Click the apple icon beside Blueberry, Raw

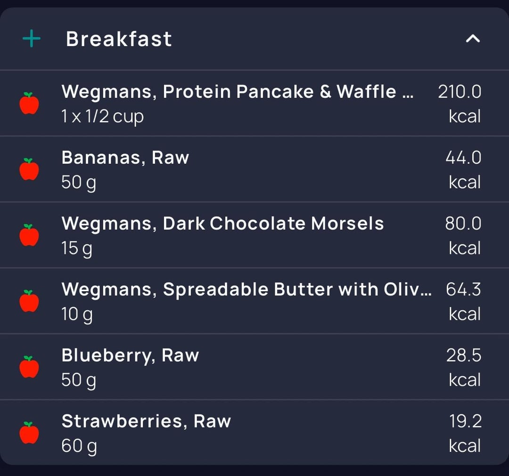[29, 367]
